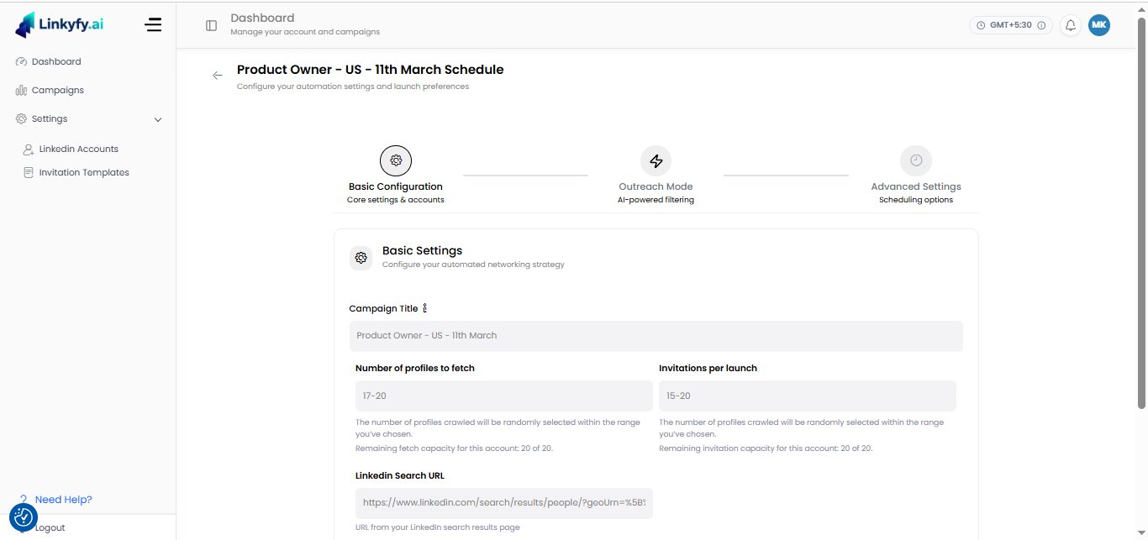
Task: Click the 'Product Owner - US - 11th March Schedule' heading
Action: (x=370, y=70)
